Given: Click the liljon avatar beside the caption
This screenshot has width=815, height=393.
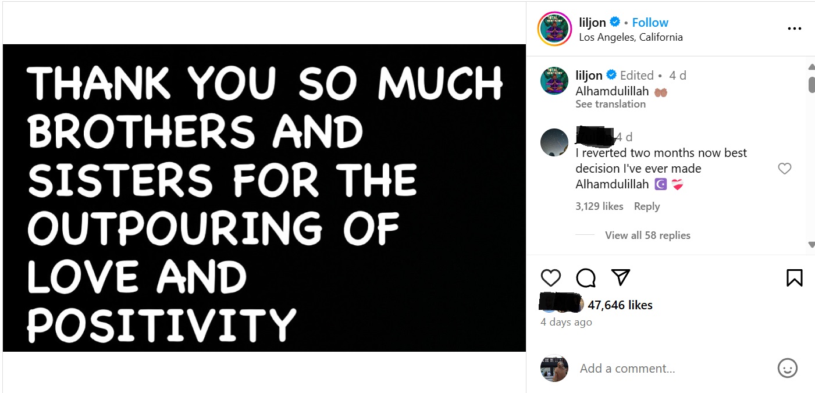Looking at the screenshot, I should [x=554, y=81].
